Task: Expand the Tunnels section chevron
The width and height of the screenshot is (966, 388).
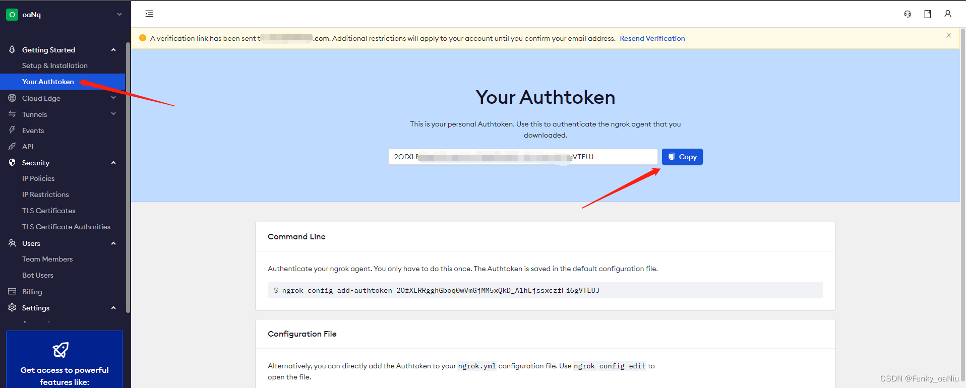Action: coord(113,114)
